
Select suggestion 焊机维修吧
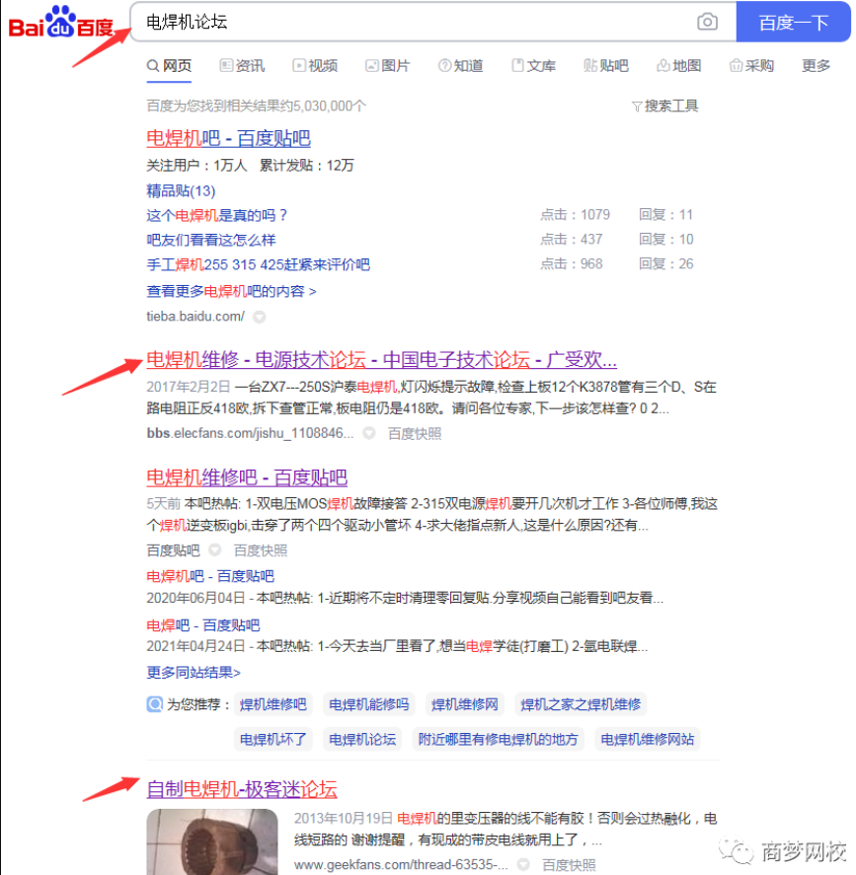(x=273, y=704)
